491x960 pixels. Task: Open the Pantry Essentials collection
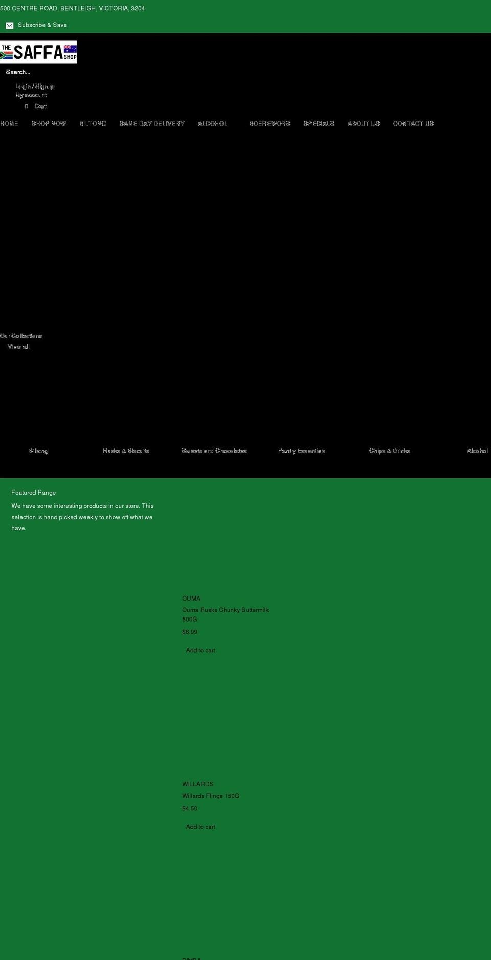(x=302, y=451)
